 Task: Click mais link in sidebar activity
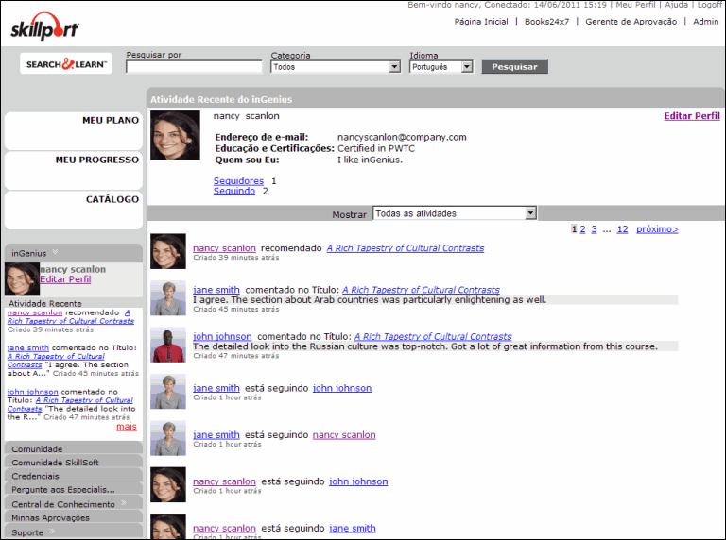point(127,427)
